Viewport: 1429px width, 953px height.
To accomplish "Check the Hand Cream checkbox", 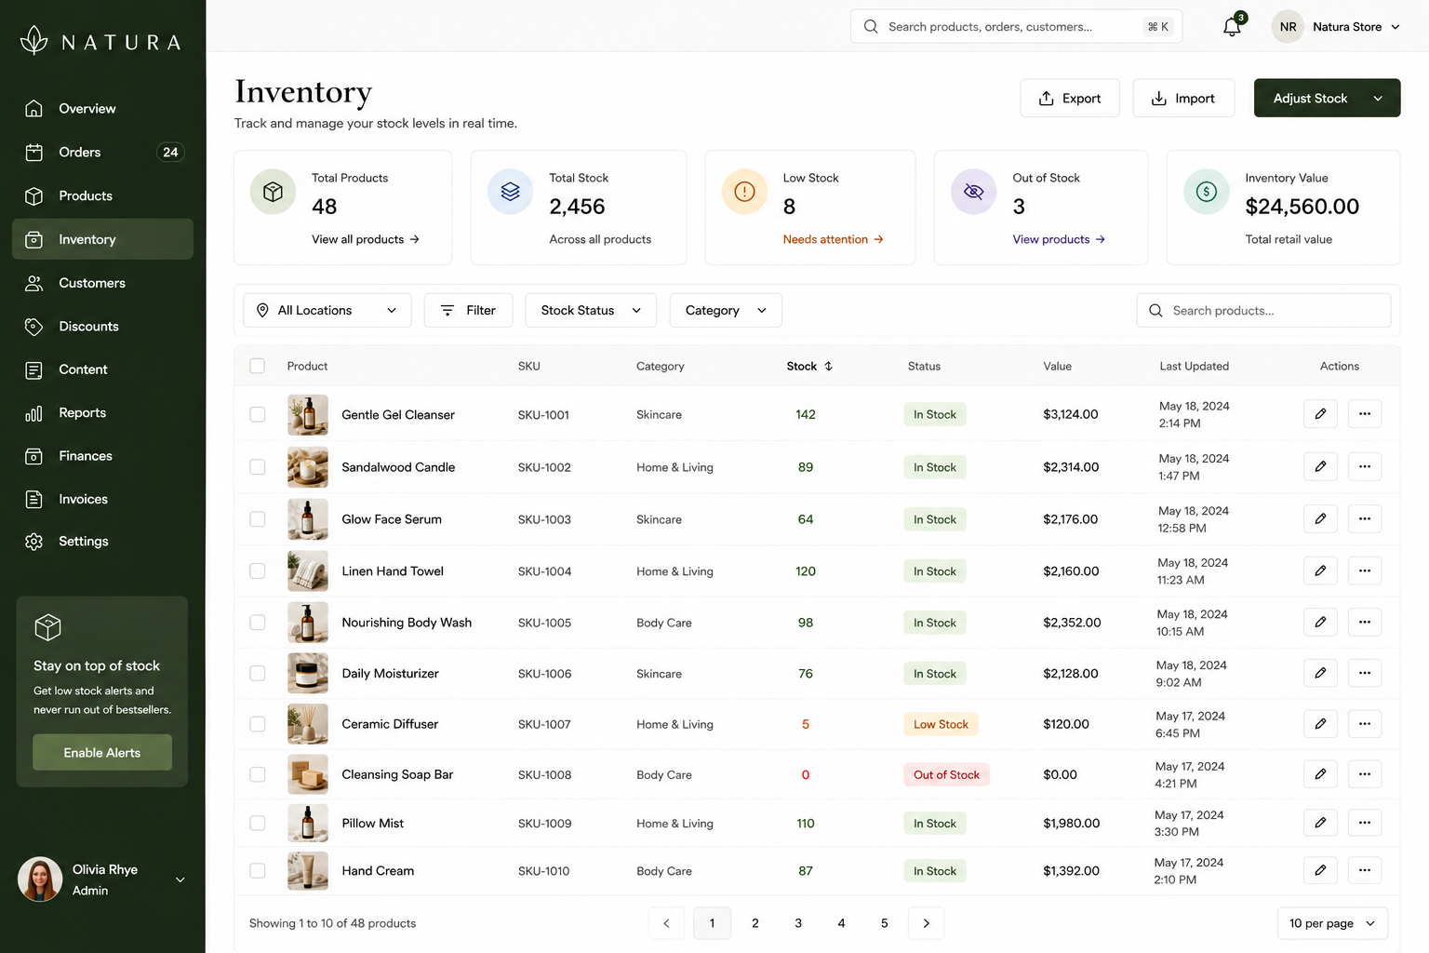I will [258, 871].
